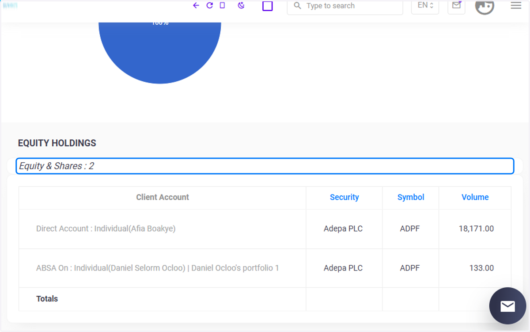Open the user avatar menu
The image size is (530, 332).
pos(485,6)
